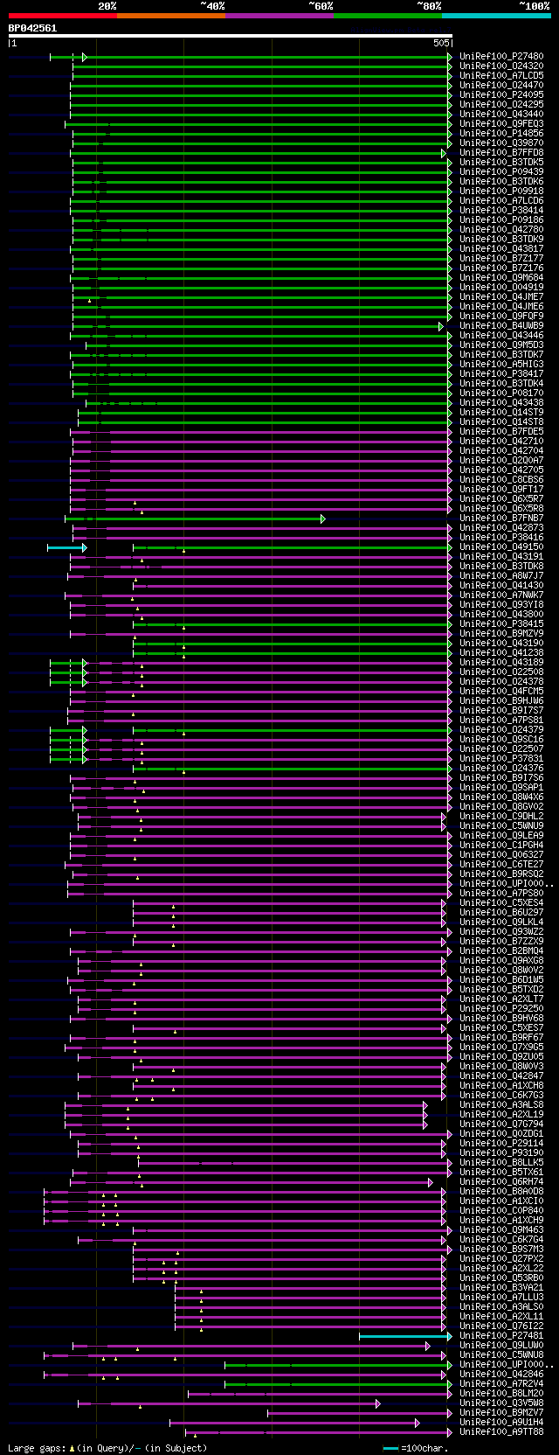Image resolution: width=559 pixels, height=1455 pixels.
Task: Click the UniRef100_P09918 label
Action: [x=501, y=191]
